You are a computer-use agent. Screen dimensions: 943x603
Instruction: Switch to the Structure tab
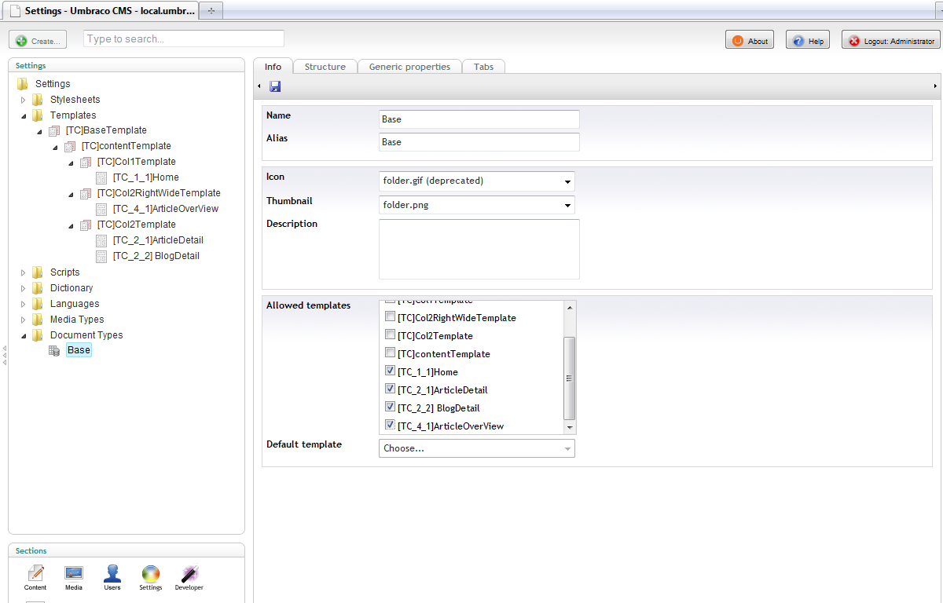pos(325,67)
